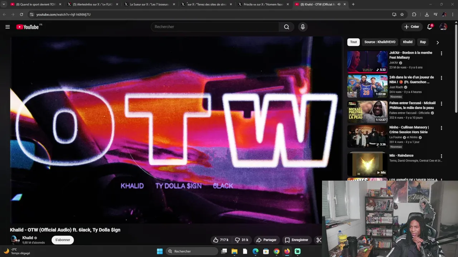The width and height of the screenshot is (458, 257).
Task: Open Ninho Cullinan Mansory title link
Action: point(409,130)
